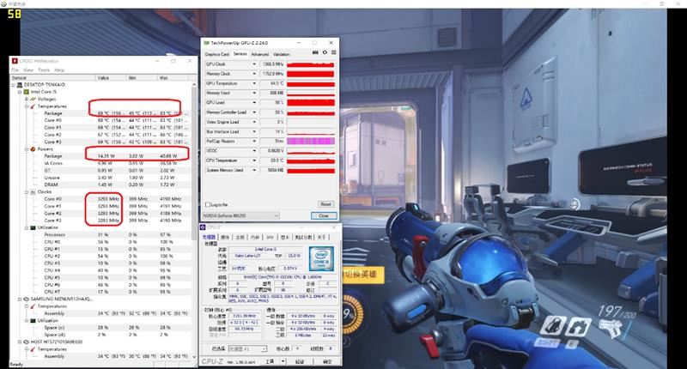Open the View menu in HWMonitor
687x369 pixels.
point(28,70)
